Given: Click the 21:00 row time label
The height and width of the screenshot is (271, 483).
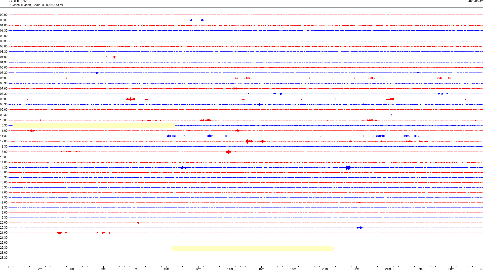Looking at the screenshot, I should pyautogui.click(x=4, y=233).
